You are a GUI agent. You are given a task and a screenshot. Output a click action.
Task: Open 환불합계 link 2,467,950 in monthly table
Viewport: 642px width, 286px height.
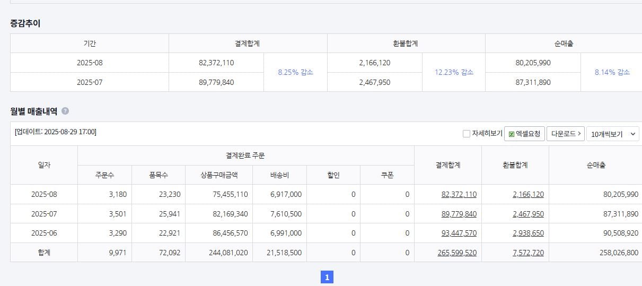click(x=528, y=214)
